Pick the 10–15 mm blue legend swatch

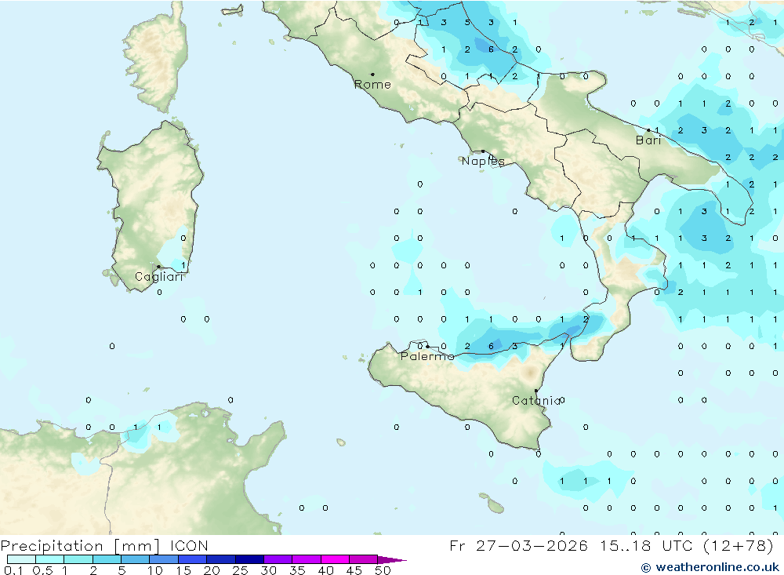164,559
